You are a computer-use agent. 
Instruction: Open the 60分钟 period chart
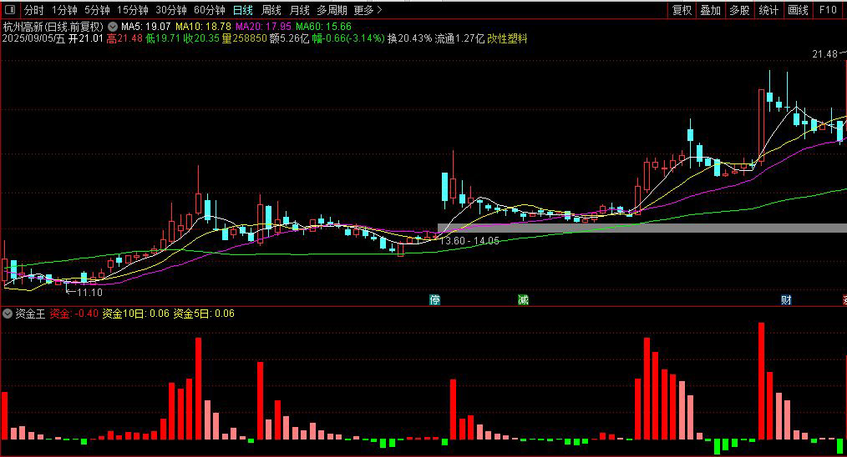[x=209, y=11]
